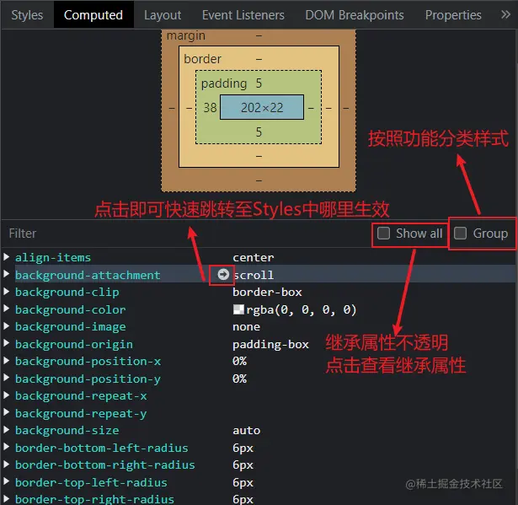518x505 pixels.
Task: Enable the Group checkbox
Action: 460,234
